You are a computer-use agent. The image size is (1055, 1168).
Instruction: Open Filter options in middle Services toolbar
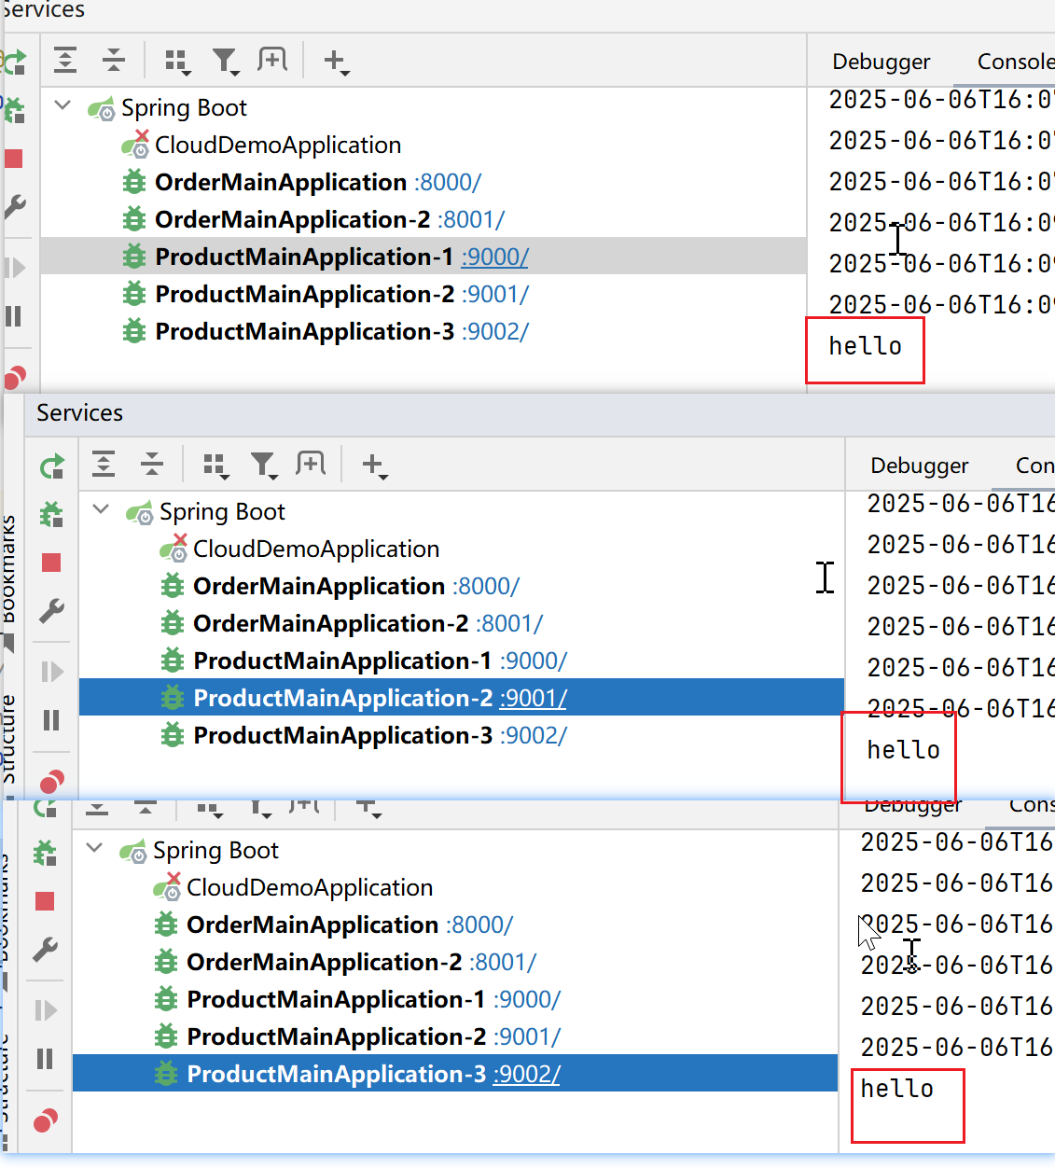tap(263, 466)
